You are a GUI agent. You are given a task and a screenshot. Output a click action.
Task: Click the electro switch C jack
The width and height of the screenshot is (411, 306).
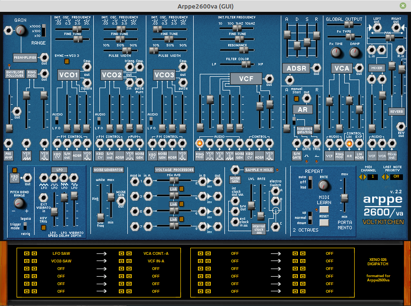pos(275,226)
